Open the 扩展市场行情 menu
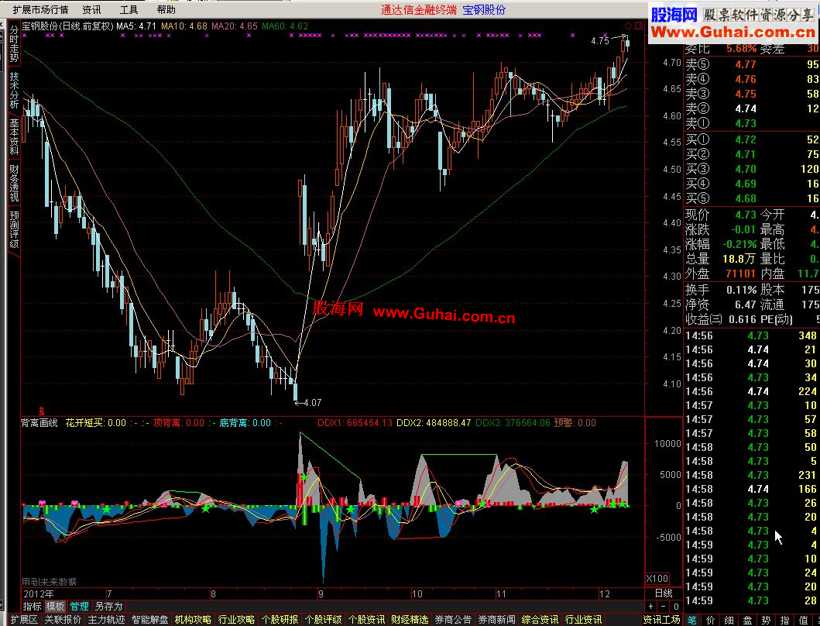The width and height of the screenshot is (820, 626). [x=41, y=9]
